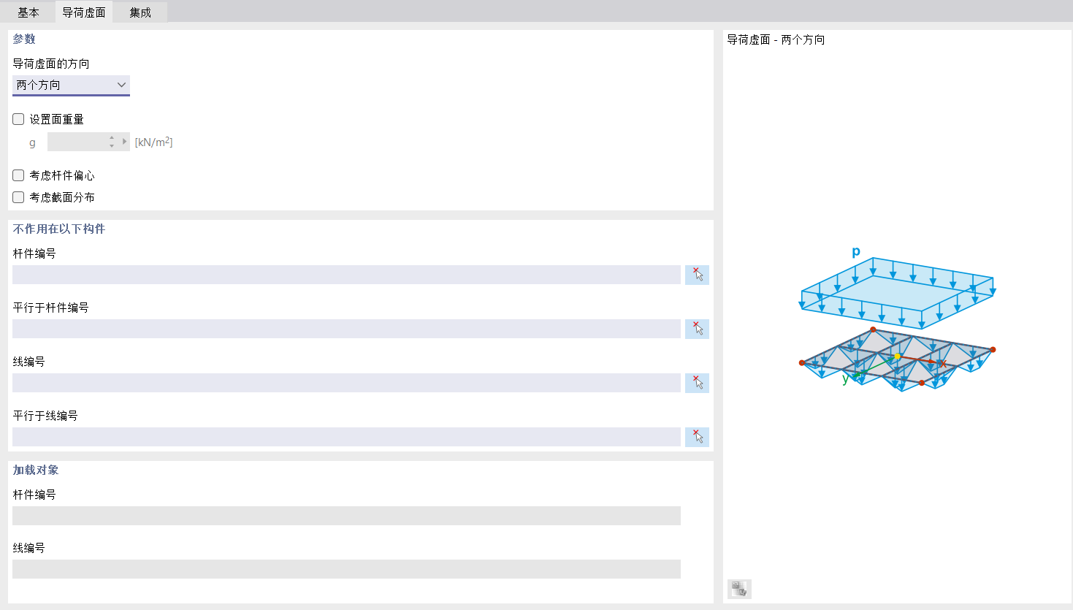Select the 导荷虚面 tab

(84, 12)
